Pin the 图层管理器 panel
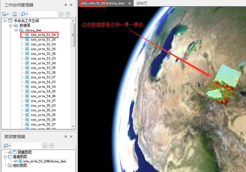Screen dimensions: 246x172 coord(65,137)
